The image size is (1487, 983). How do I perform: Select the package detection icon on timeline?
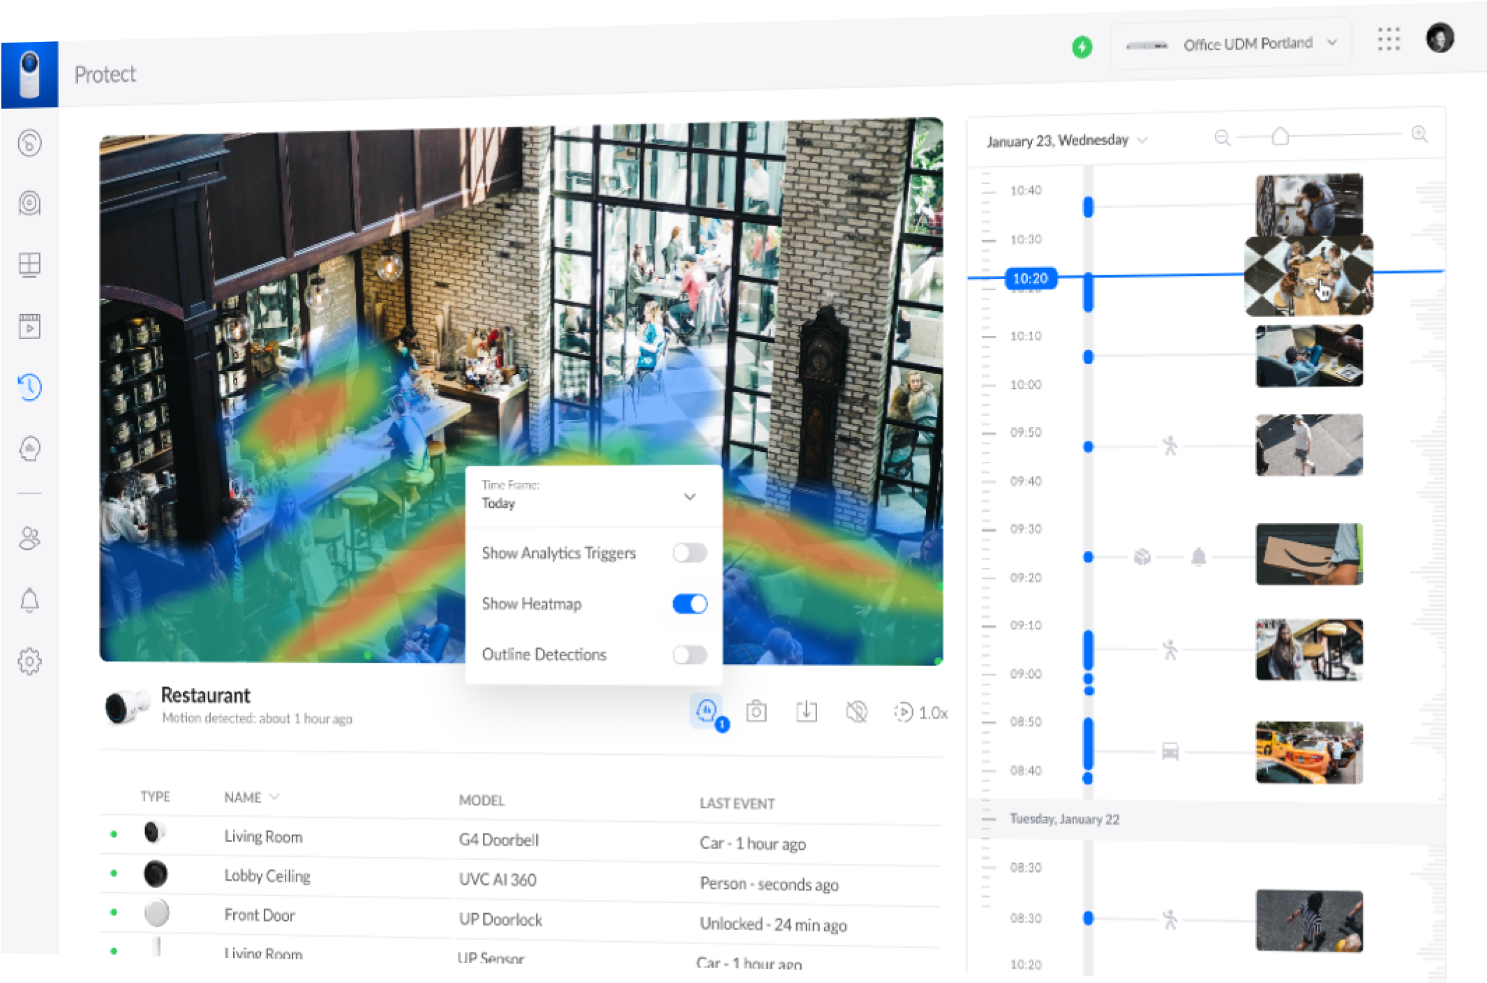click(x=1142, y=557)
